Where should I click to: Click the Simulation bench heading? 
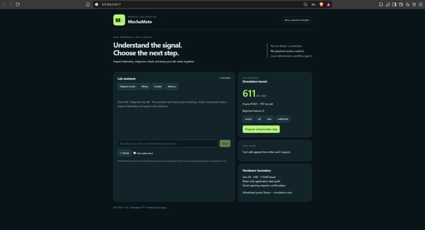click(255, 82)
